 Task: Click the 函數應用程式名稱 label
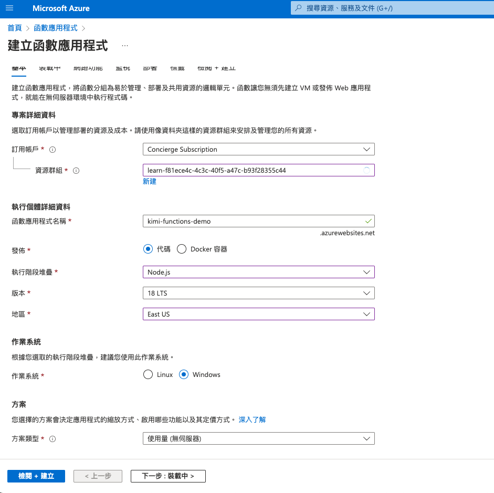coord(39,221)
